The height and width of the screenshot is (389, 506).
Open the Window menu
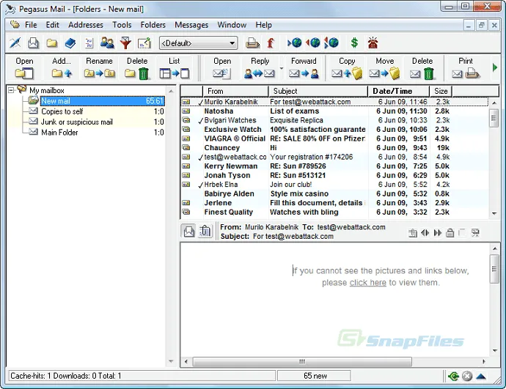(x=232, y=25)
